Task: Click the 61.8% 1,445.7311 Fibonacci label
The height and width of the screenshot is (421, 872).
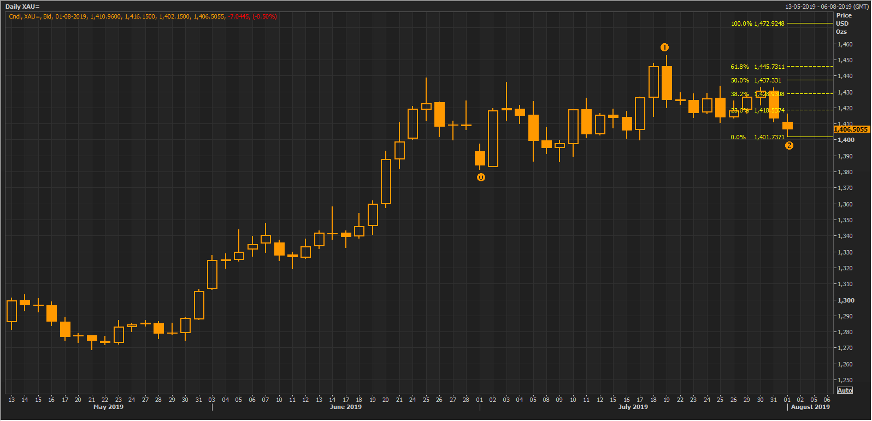Action: (x=757, y=67)
